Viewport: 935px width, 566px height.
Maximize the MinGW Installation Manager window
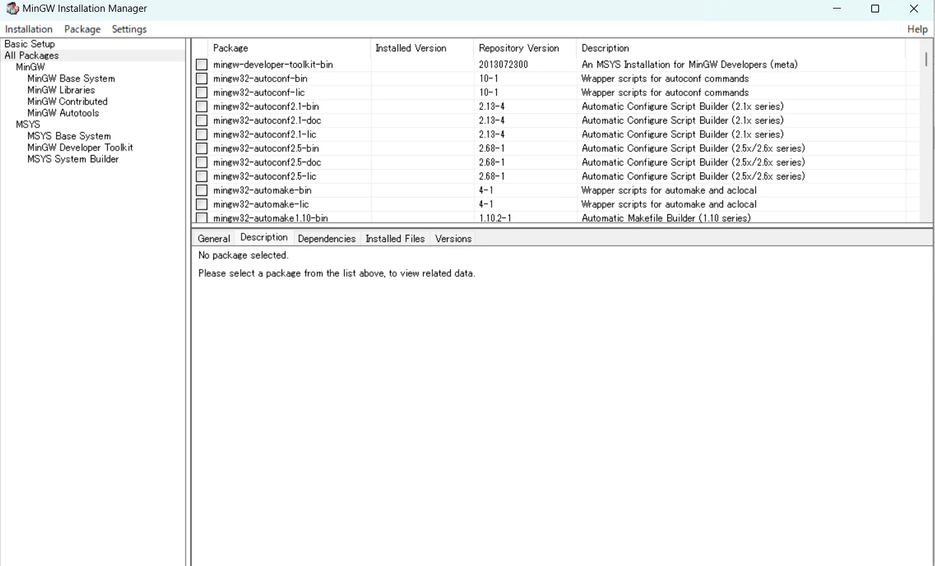click(x=875, y=9)
